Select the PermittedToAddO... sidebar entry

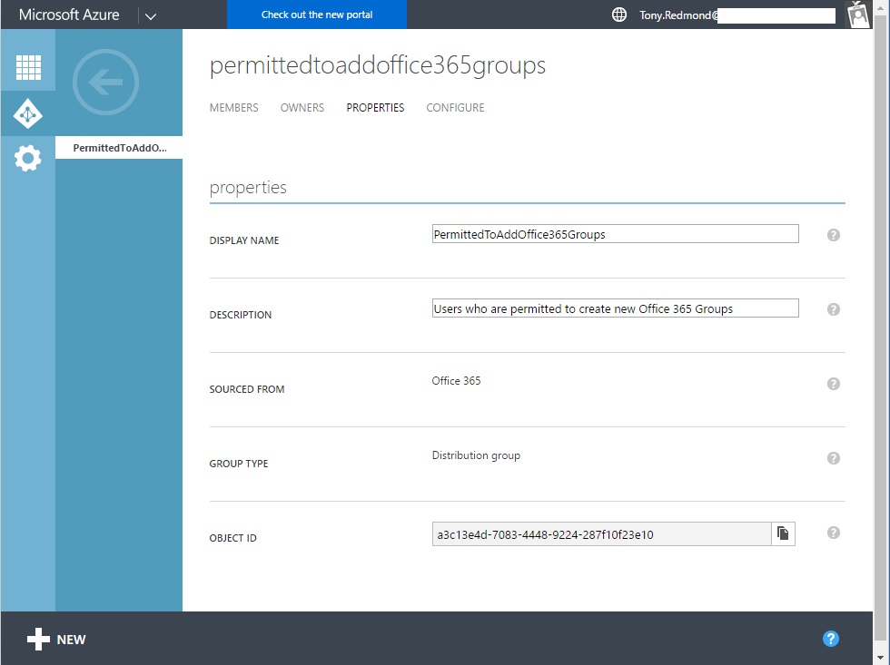(x=118, y=147)
